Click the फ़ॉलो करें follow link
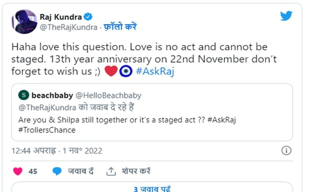326x192 pixels. coord(120,27)
